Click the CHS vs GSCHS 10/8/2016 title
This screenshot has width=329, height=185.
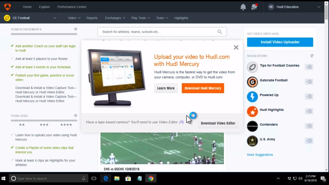pyautogui.click(x=121, y=169)
